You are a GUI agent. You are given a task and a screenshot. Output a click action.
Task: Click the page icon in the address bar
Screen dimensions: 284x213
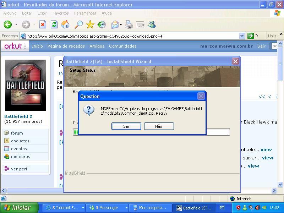click(23, 36)
